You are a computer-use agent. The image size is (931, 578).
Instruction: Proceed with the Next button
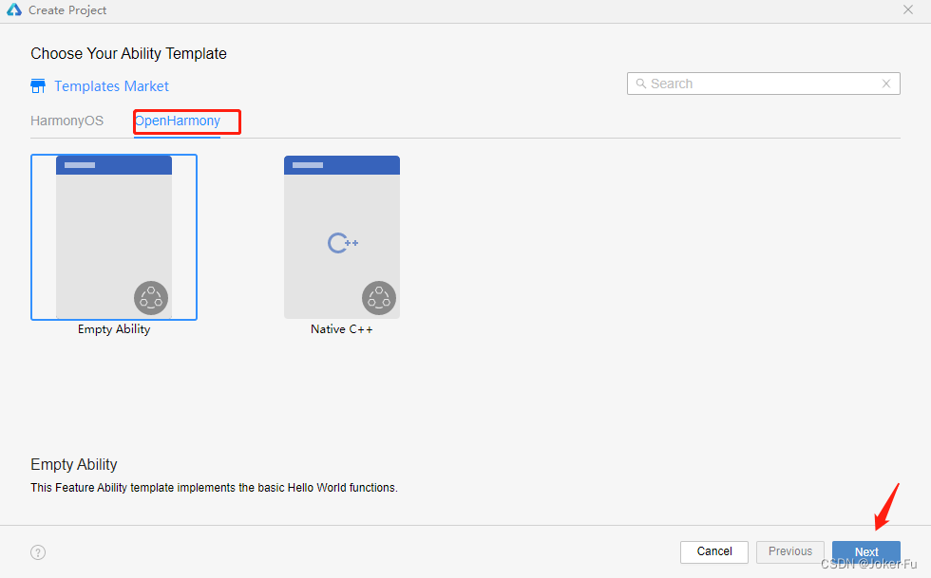(866, 551)
